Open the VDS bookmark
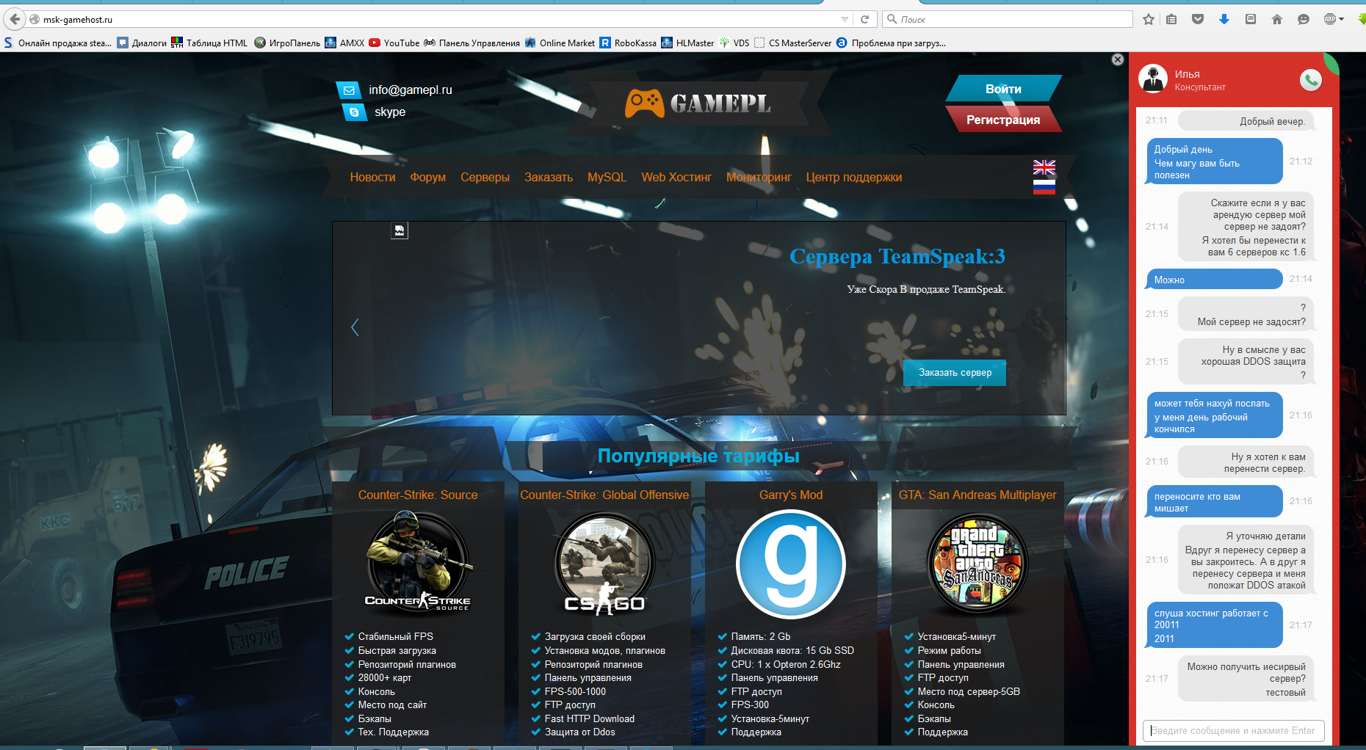Screen dimensions: 1366x750 [734, 43]
